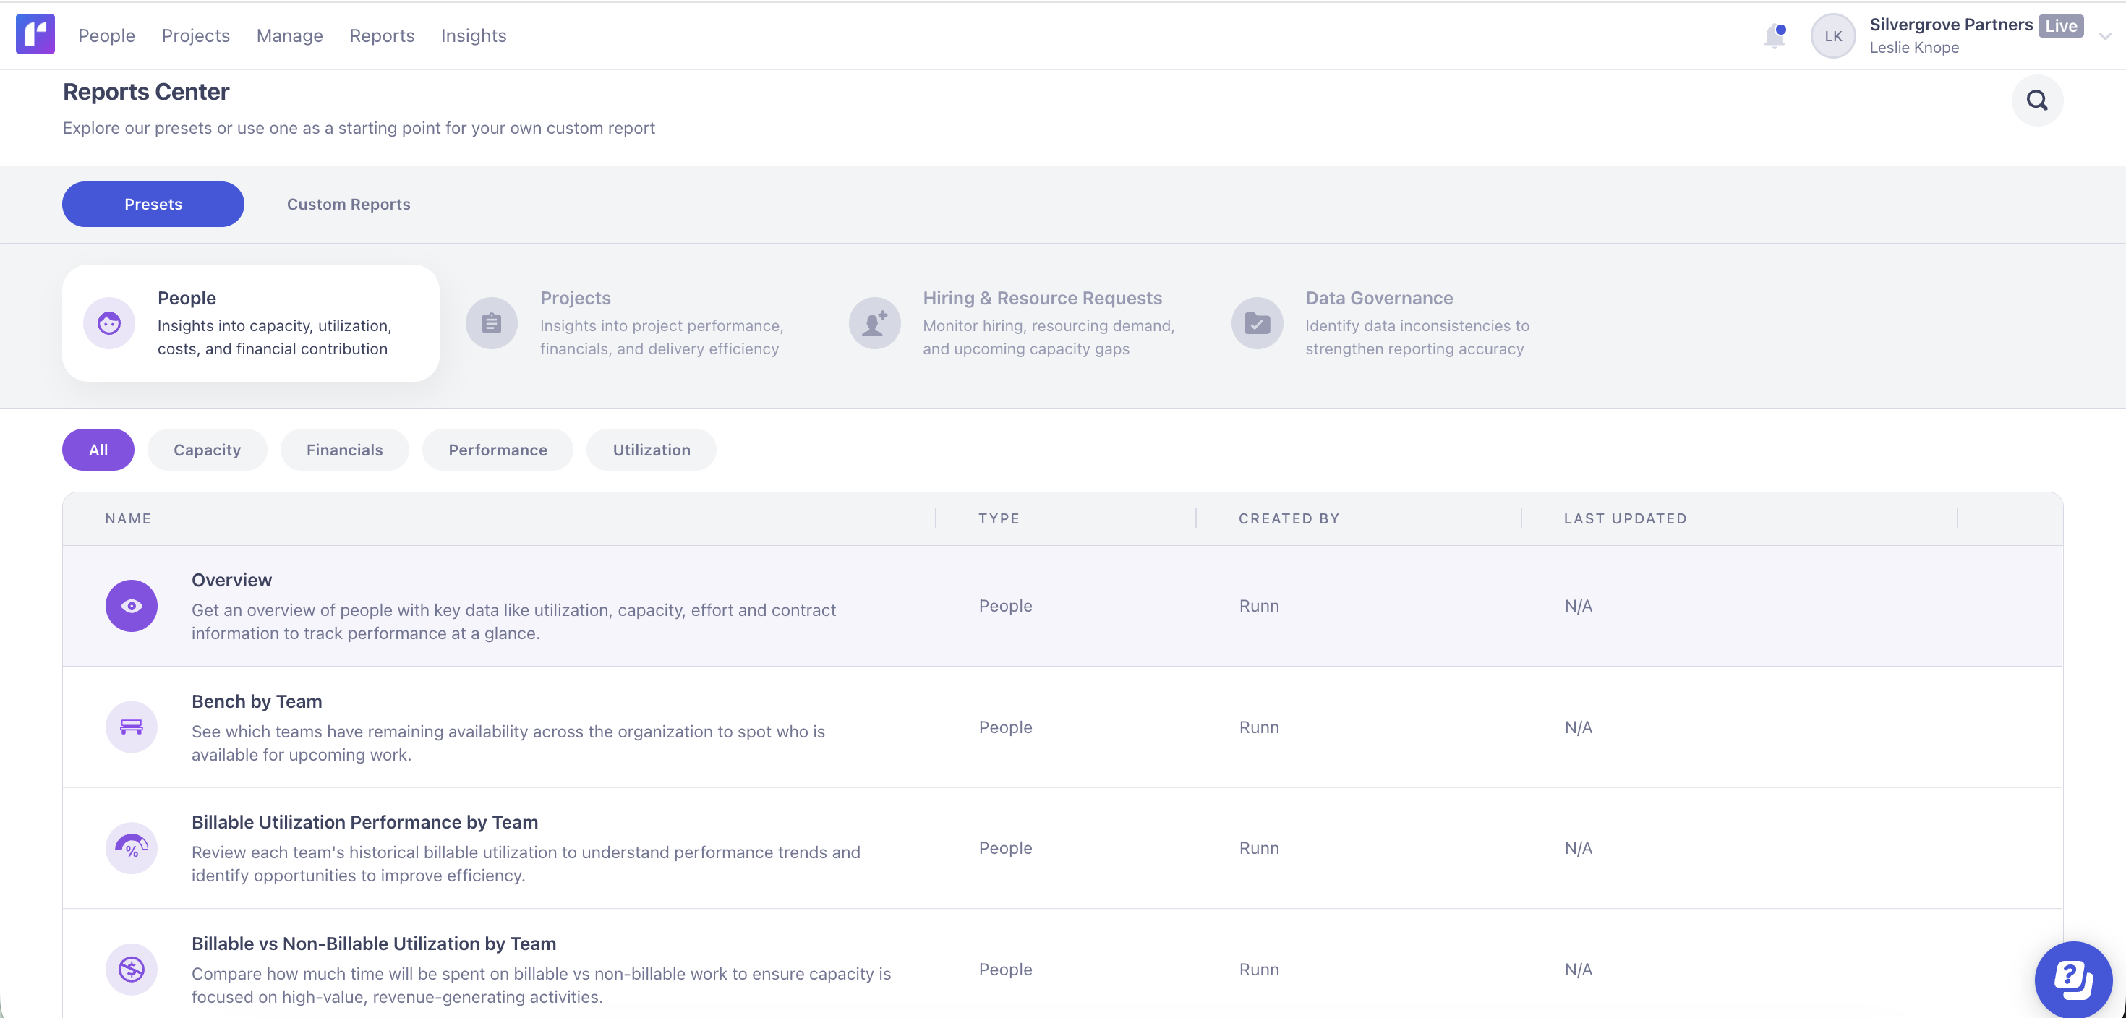Image resolution: width=2126 pixels, height=1018 pixels.
Task: Toggle the Financials filter chip
Action: [x=344, y=450]
